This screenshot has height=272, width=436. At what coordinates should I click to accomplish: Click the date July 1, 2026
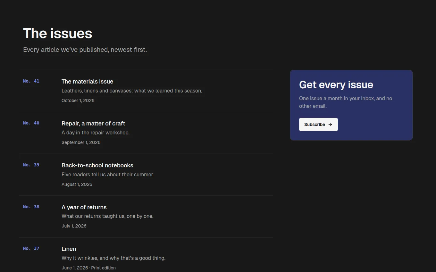click(x=74, y=226)
